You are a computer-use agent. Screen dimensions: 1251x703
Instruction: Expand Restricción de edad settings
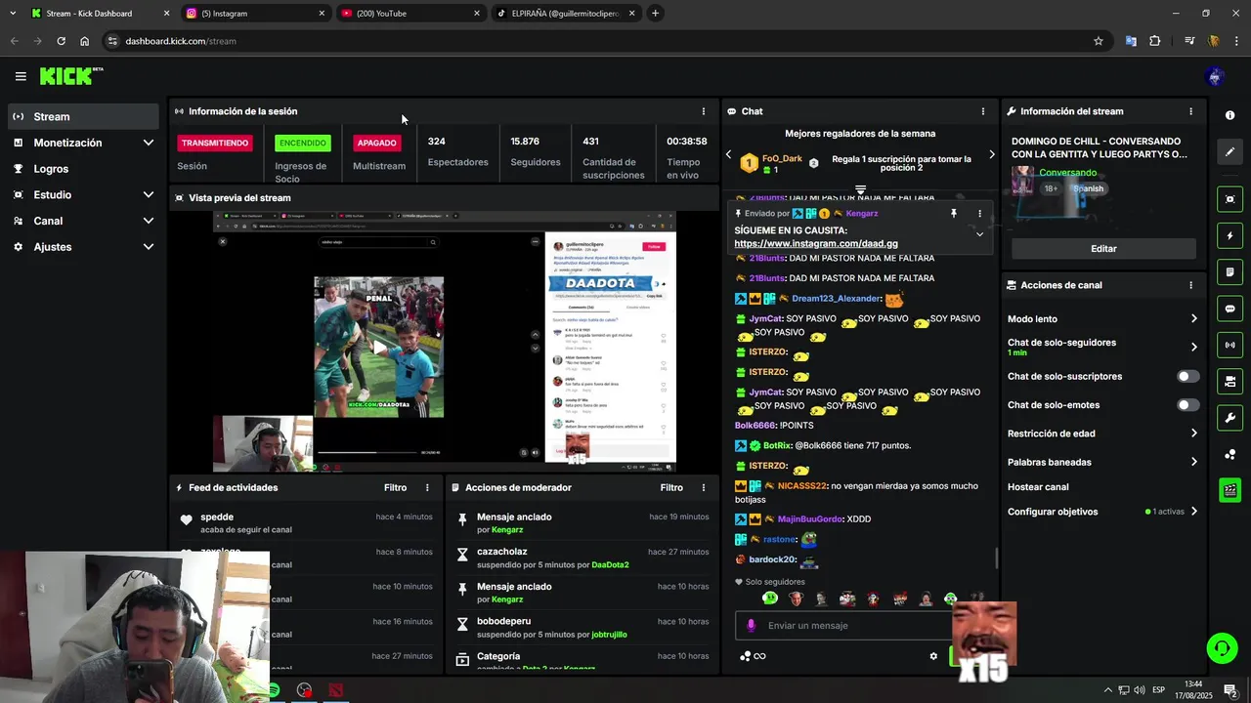[x=1193, y=433]
